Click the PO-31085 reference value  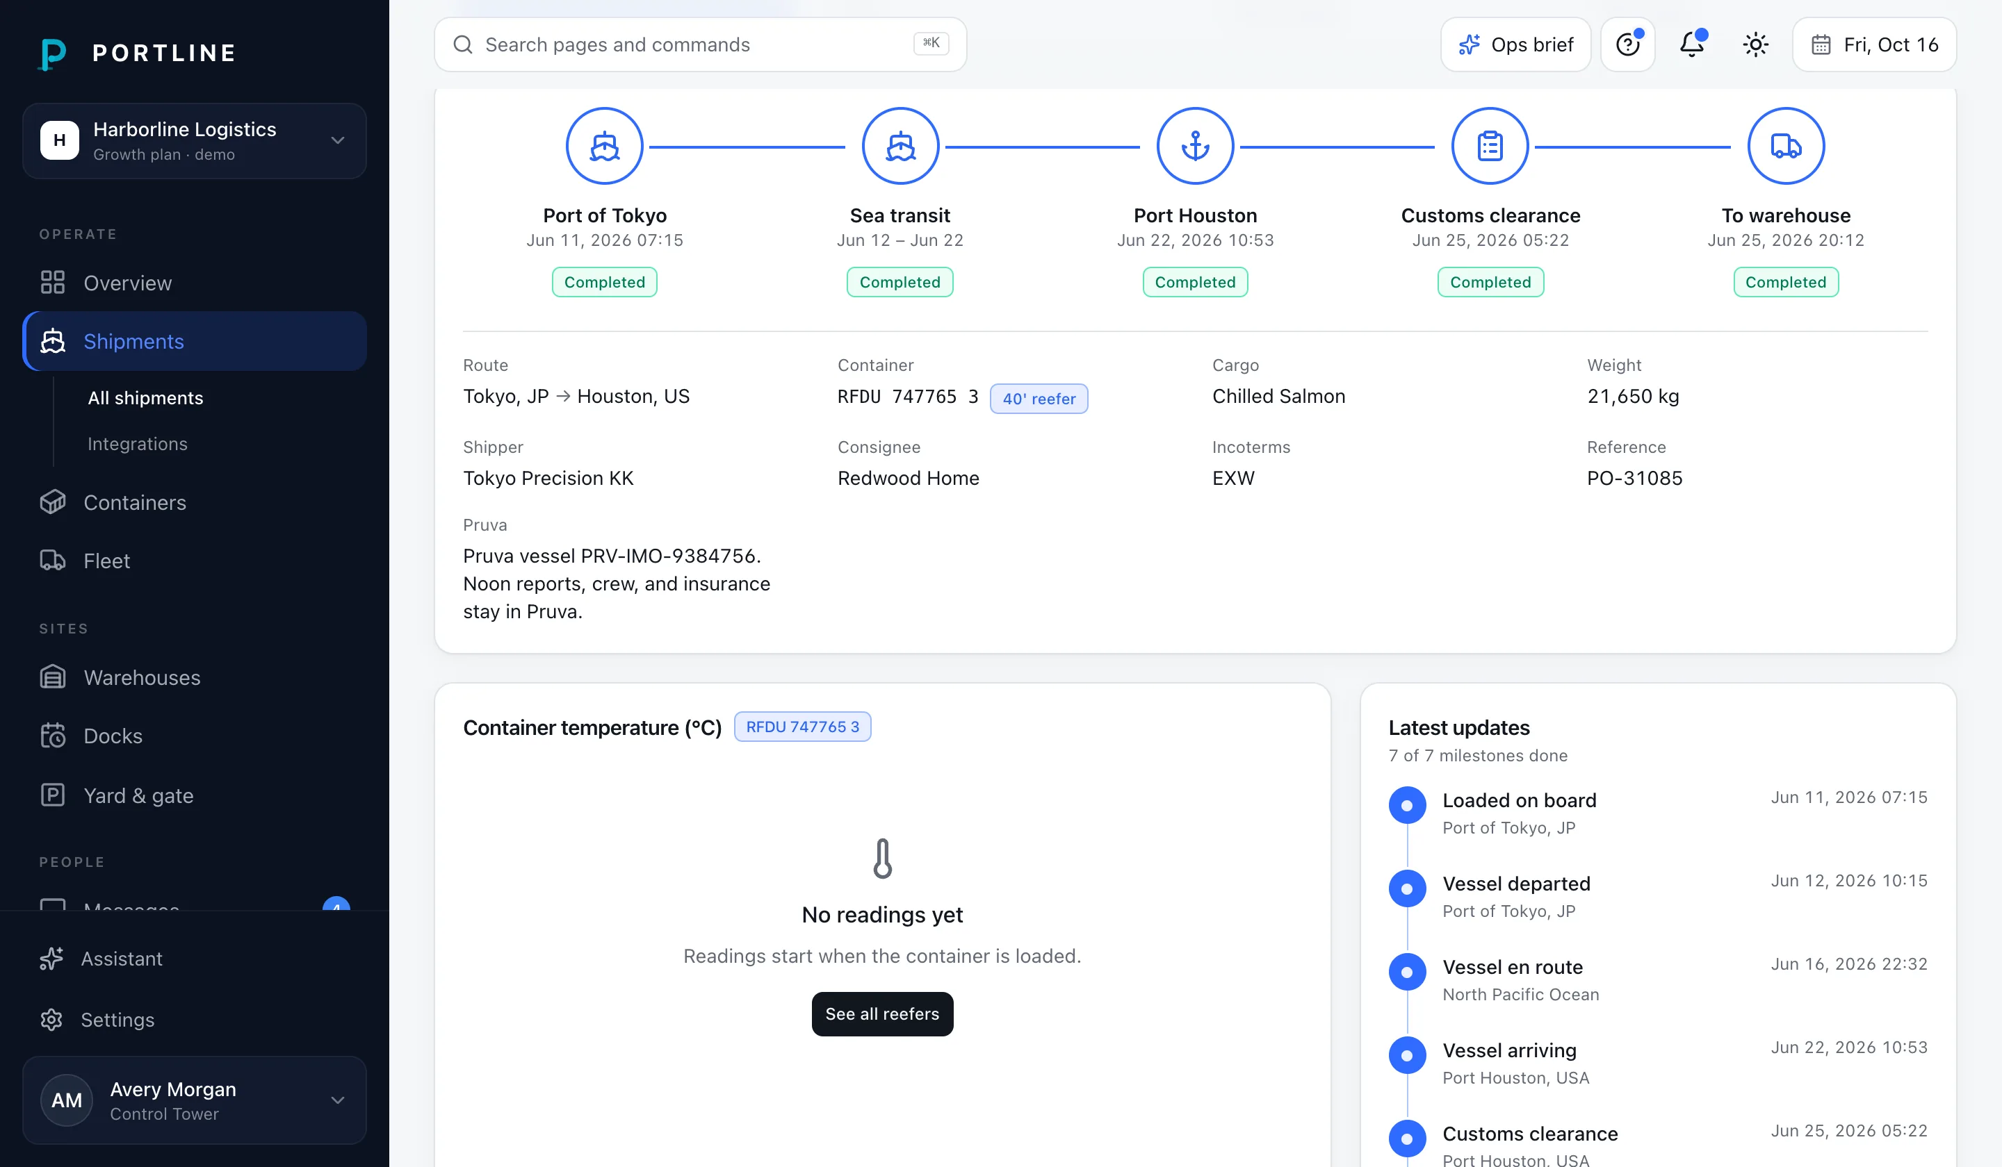[1635, 478]
